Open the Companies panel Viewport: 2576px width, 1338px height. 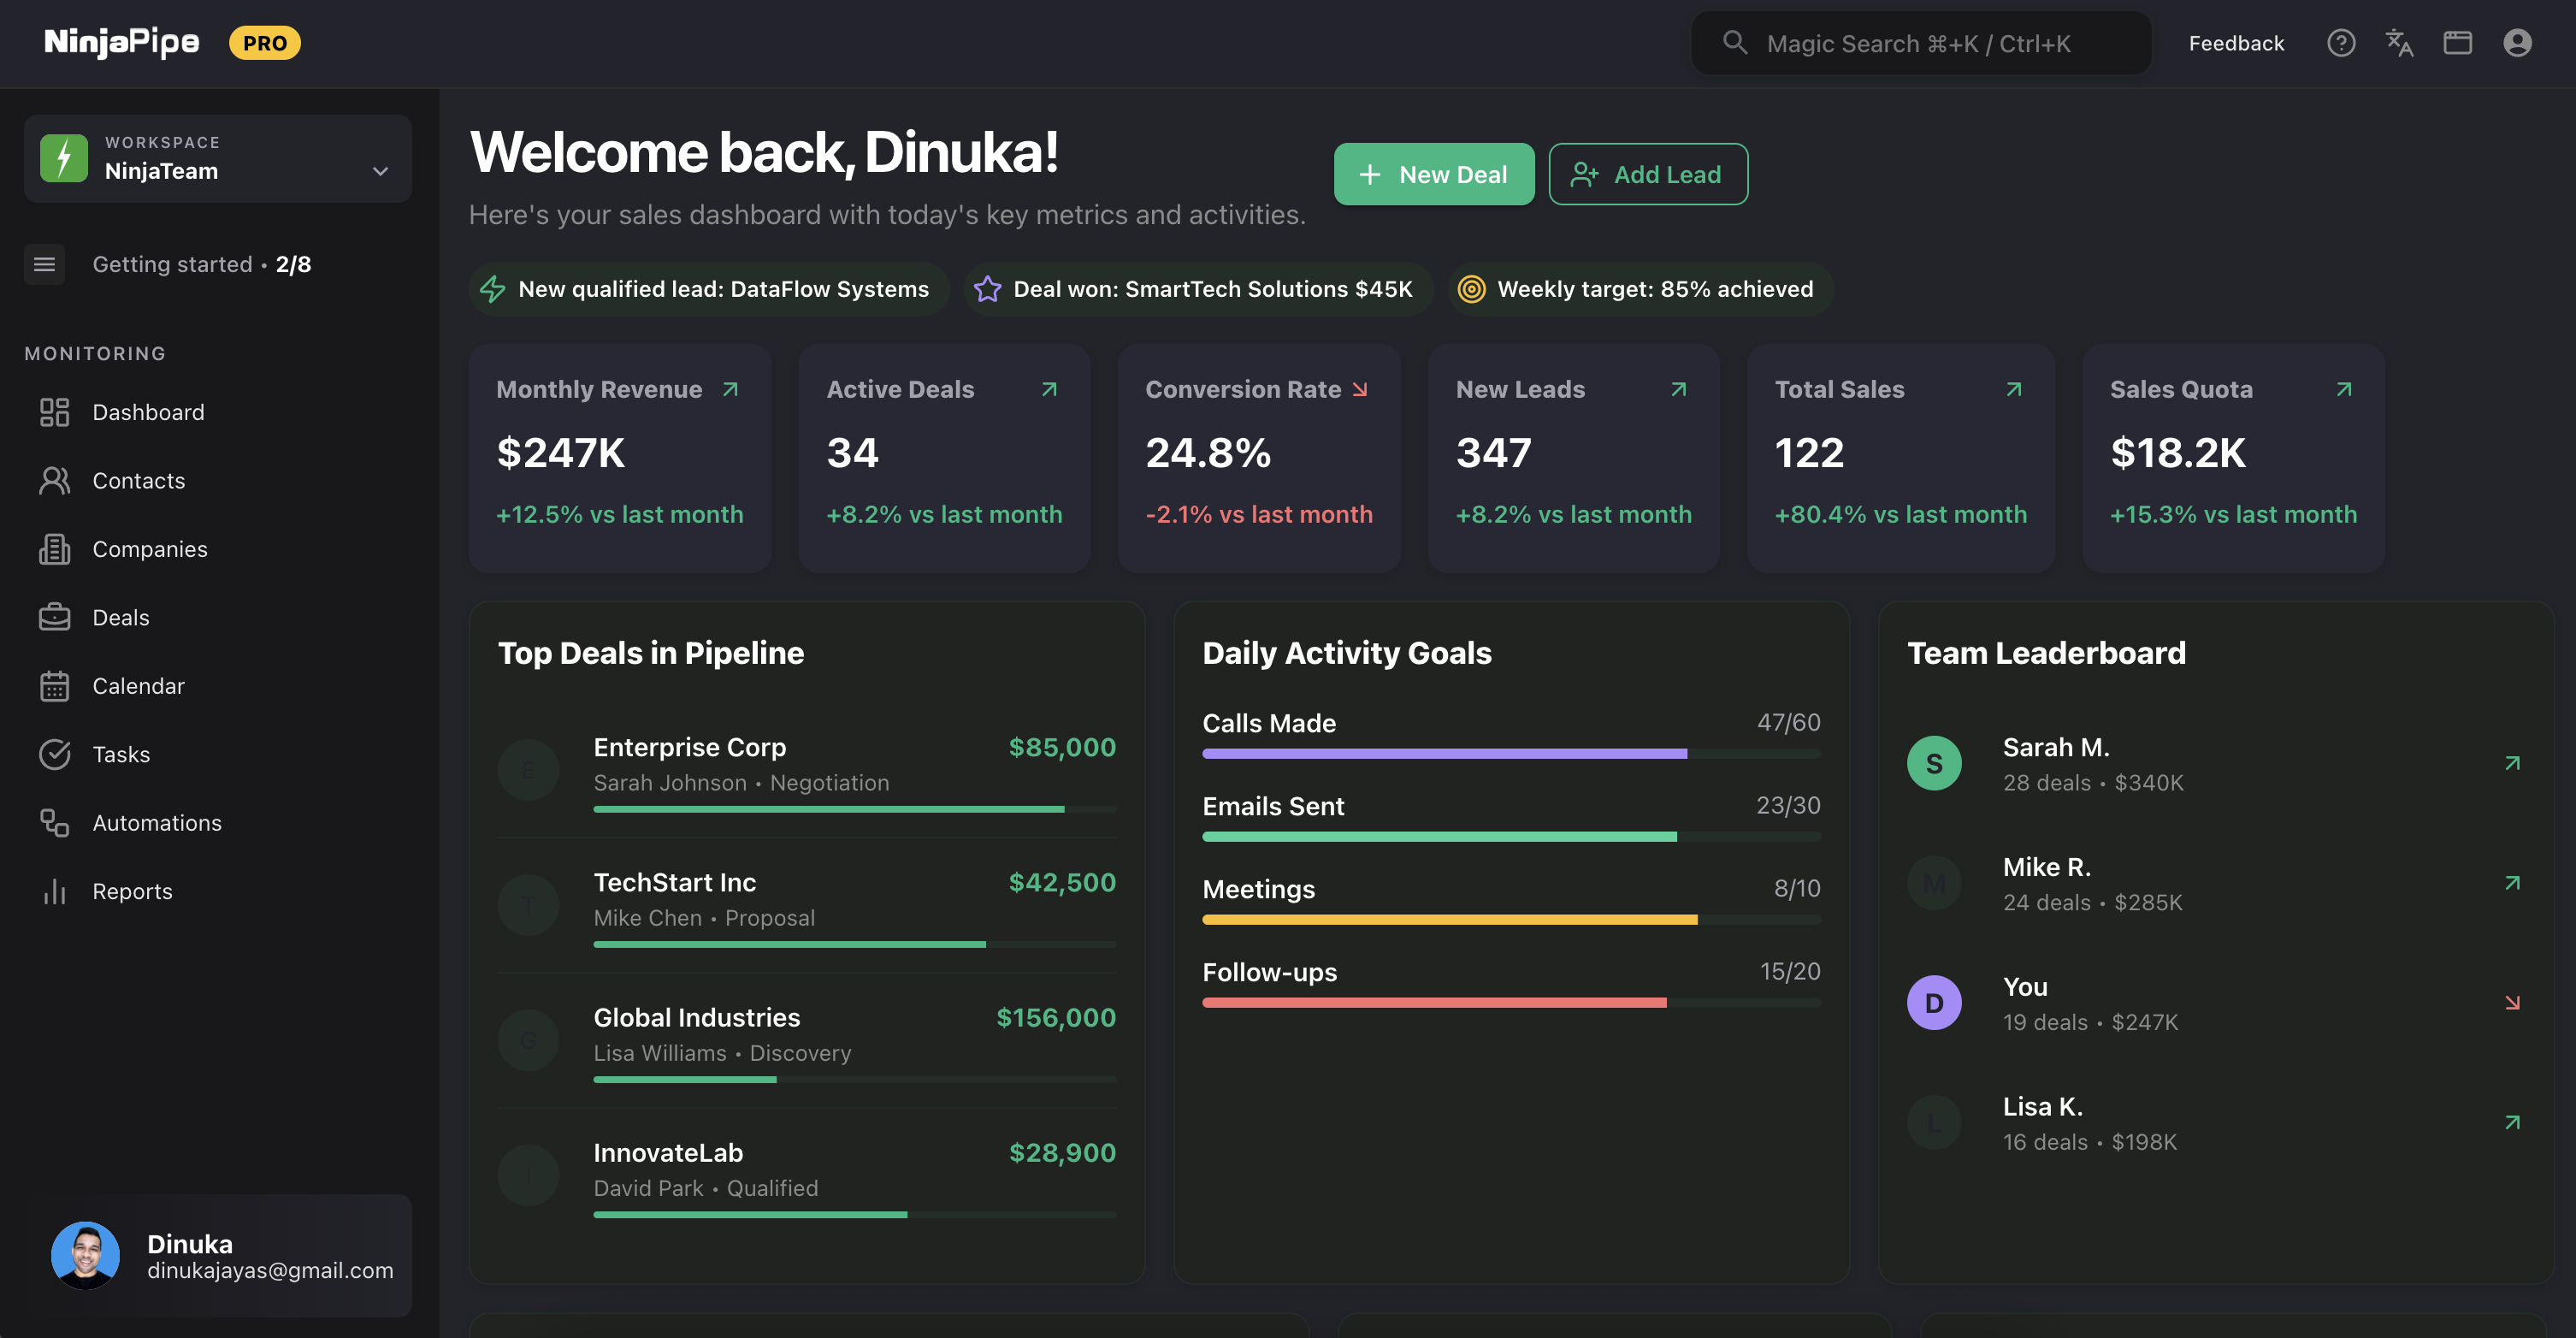[x=150, y=548]
